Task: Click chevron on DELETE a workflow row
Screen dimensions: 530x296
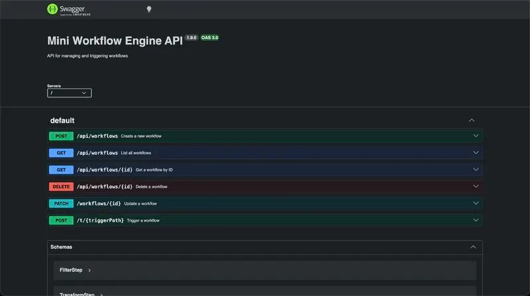Action: click(476, 187)
